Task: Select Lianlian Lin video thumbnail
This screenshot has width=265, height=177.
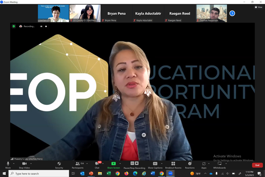Action: [x=53, y=13]
